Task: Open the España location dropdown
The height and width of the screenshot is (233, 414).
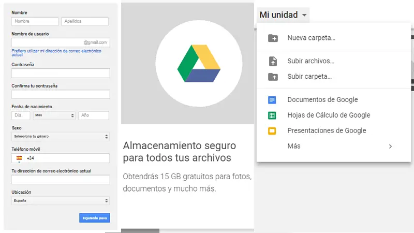Action: (x=61, y=201)
